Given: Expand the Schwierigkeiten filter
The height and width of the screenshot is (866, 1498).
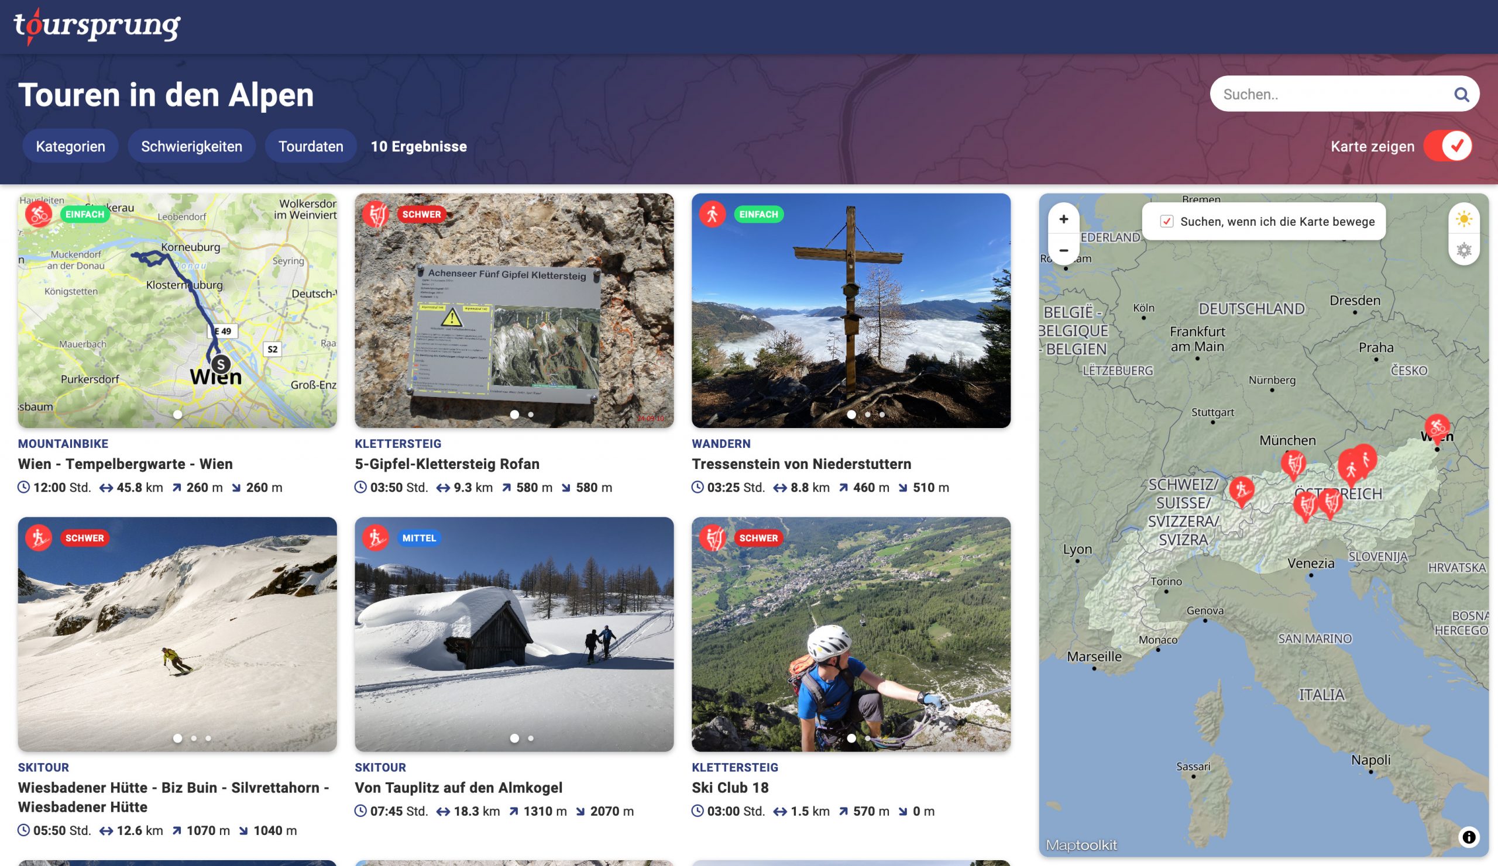Looking at the screenshot, I should (191, 146).
